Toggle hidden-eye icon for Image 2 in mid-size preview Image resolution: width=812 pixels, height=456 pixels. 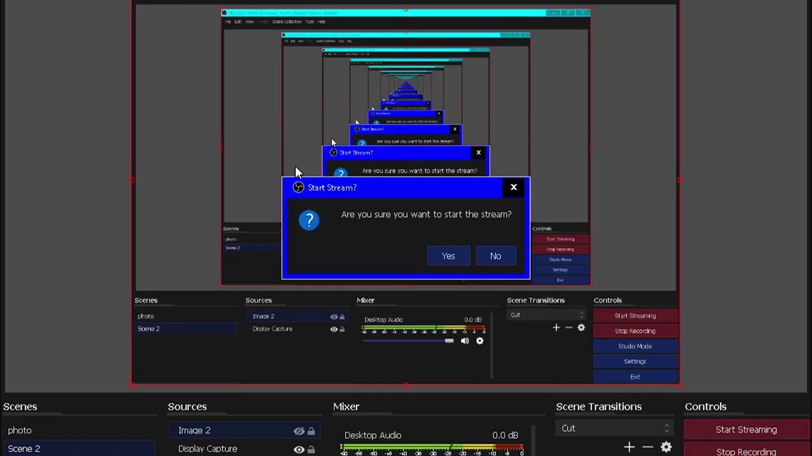[334, 317]
